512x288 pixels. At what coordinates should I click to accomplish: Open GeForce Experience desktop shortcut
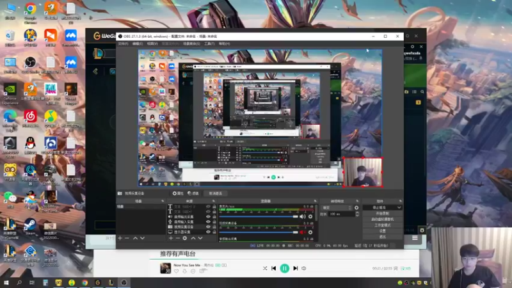(x=10, y=94)
